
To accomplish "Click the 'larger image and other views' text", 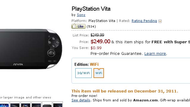I will coord(27,97).
